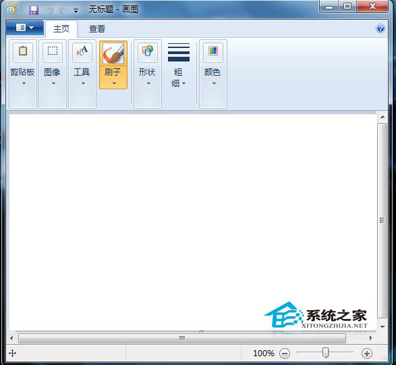Screen dimensions: 396x365
Task: Click the colors (颜色) palette icon
Action: [213, 52]
